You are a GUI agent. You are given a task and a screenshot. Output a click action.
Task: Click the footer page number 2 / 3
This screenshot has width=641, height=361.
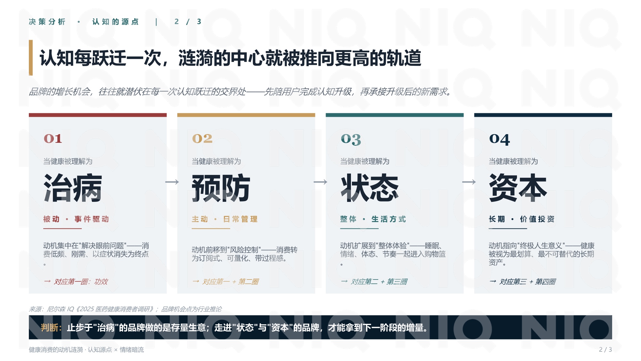(605, 349)
